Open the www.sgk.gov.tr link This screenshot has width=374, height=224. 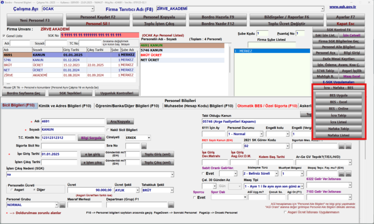click(343, 7)
